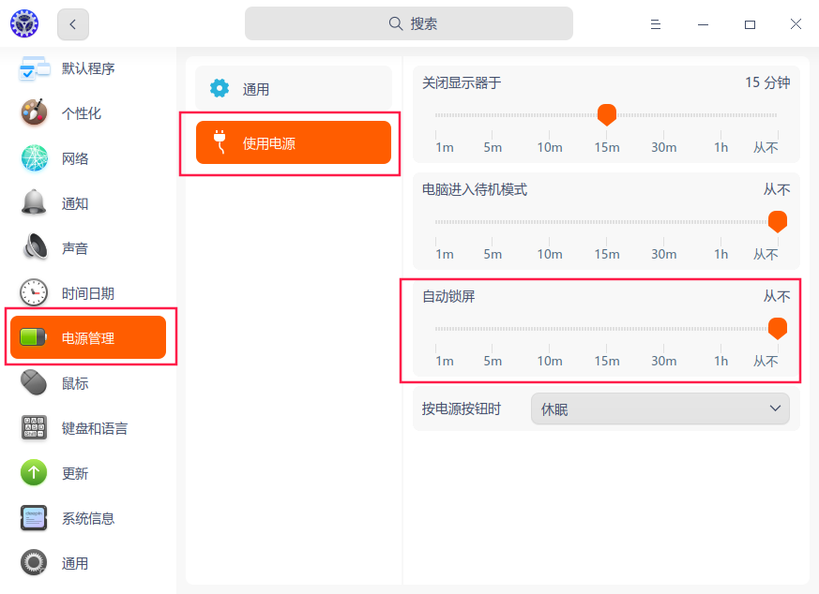
Task: Click the magnifier icon in search bar
Action: (396, 23)
